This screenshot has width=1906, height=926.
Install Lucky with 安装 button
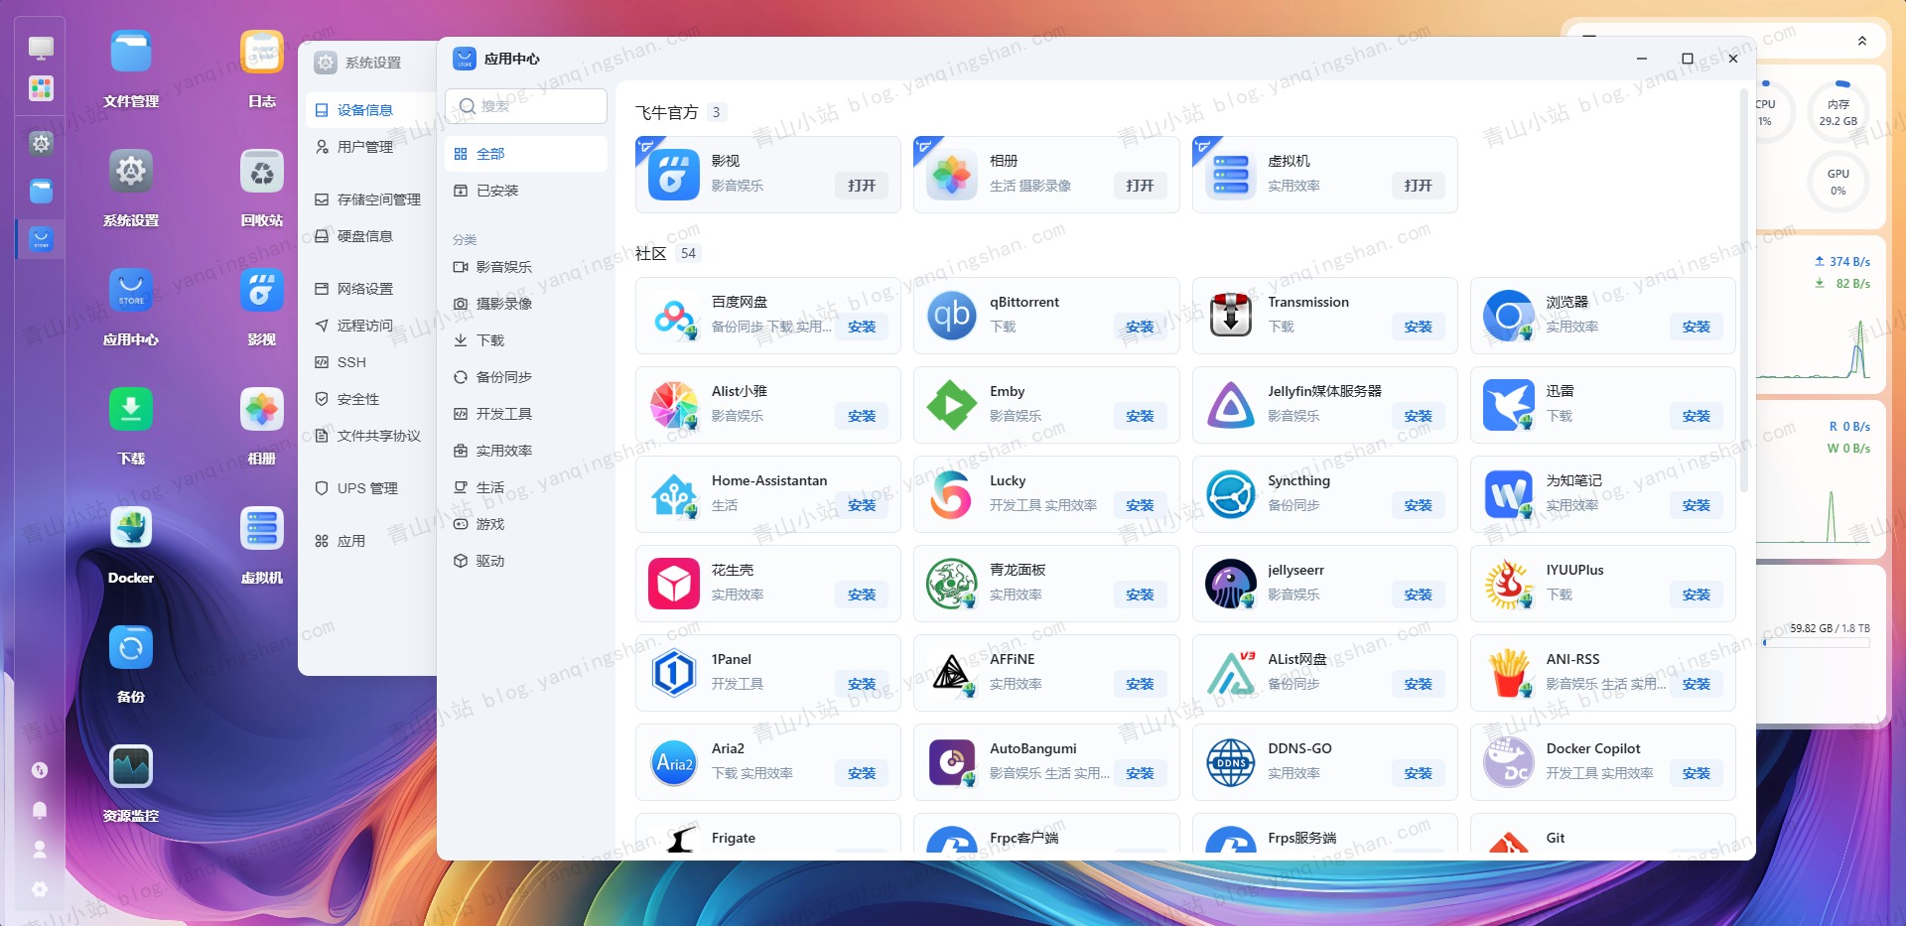pos(1140,505)
